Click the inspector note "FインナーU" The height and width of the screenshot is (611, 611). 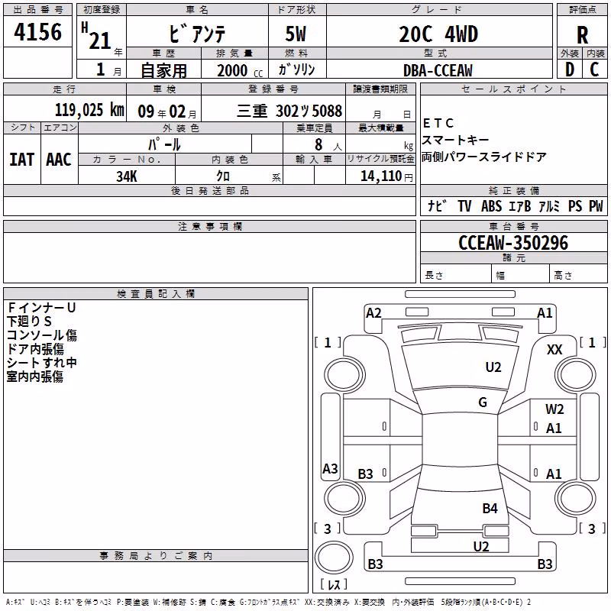click(41, 308)
